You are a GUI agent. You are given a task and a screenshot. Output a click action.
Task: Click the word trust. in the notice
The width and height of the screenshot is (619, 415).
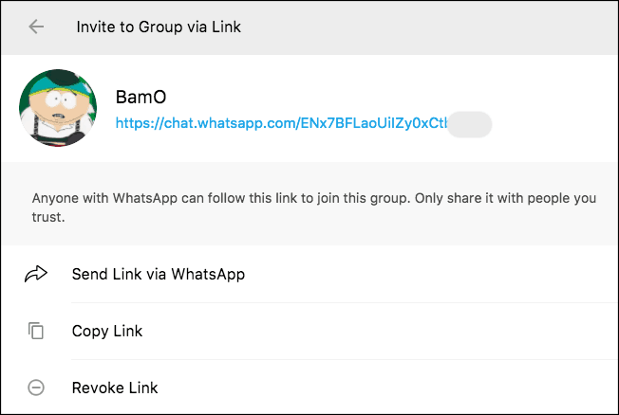pos(48,217)
